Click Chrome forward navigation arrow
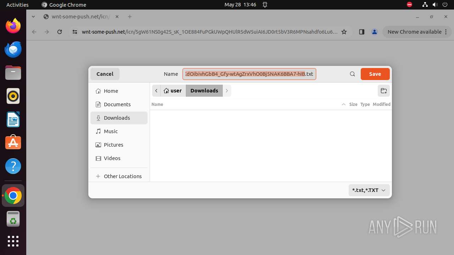Viewport: 454px width, 255px height. click(47, 32)
